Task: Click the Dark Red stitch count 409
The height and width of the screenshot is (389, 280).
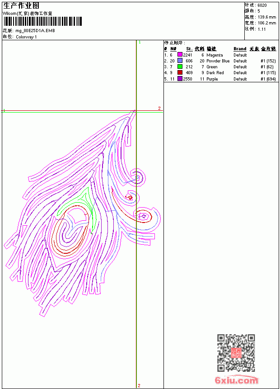Action: click(189, 73)
